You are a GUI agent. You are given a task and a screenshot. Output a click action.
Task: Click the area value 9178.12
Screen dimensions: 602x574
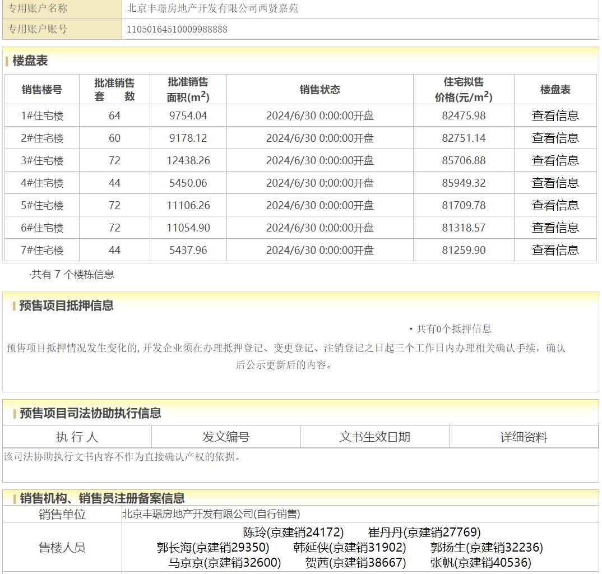point(188,138)
